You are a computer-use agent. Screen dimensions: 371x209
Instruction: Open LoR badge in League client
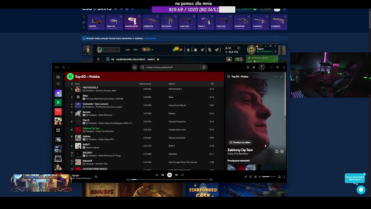click(x=147, y=50)
